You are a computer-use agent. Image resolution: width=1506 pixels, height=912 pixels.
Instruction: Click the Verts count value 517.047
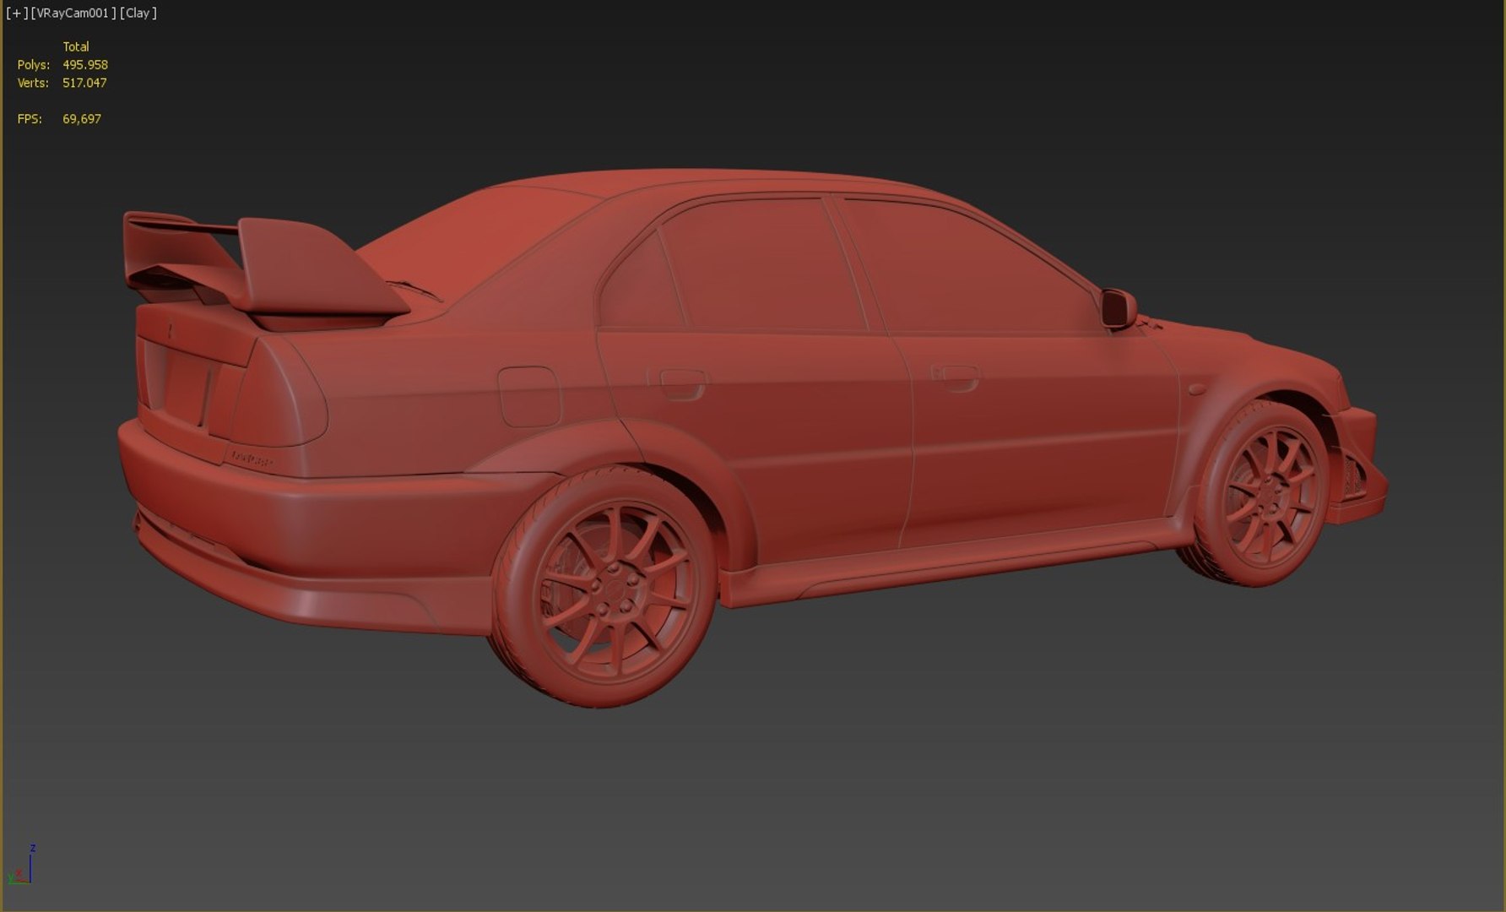click(x=84, y=83)
